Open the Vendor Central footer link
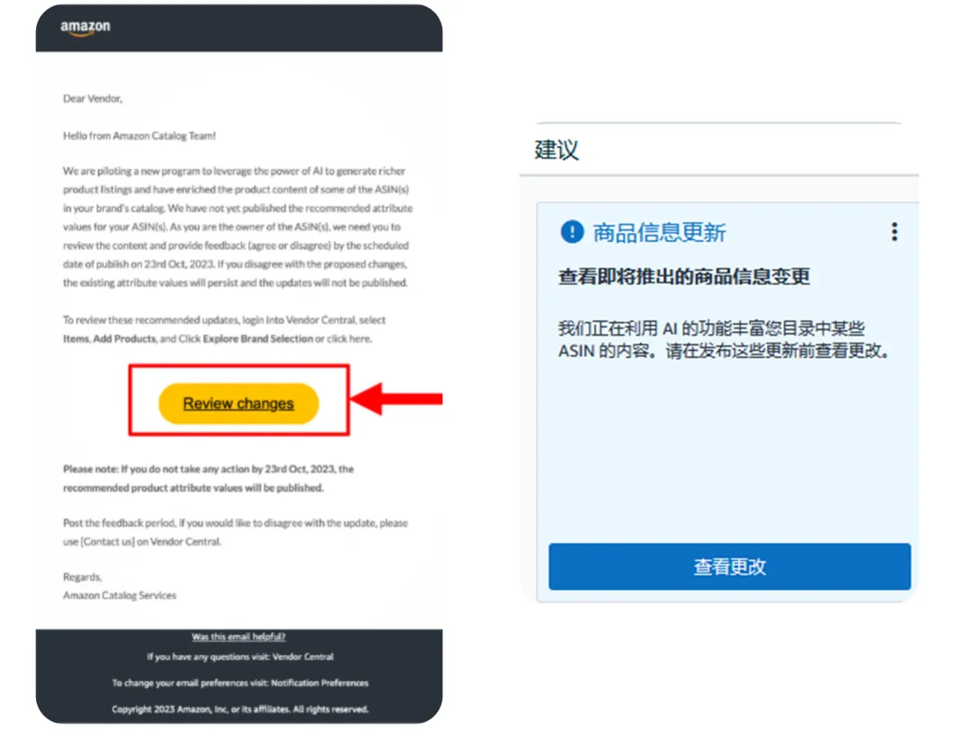The image size is (971, 732). click(x=303, y=656)
